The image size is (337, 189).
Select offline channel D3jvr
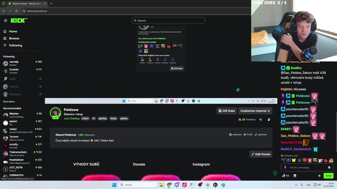click(22, 79)
